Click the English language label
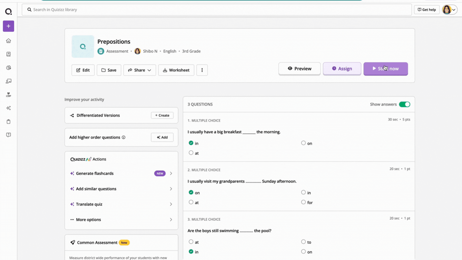Viewport: 462px width, 260px height. [x=170, y=51]
